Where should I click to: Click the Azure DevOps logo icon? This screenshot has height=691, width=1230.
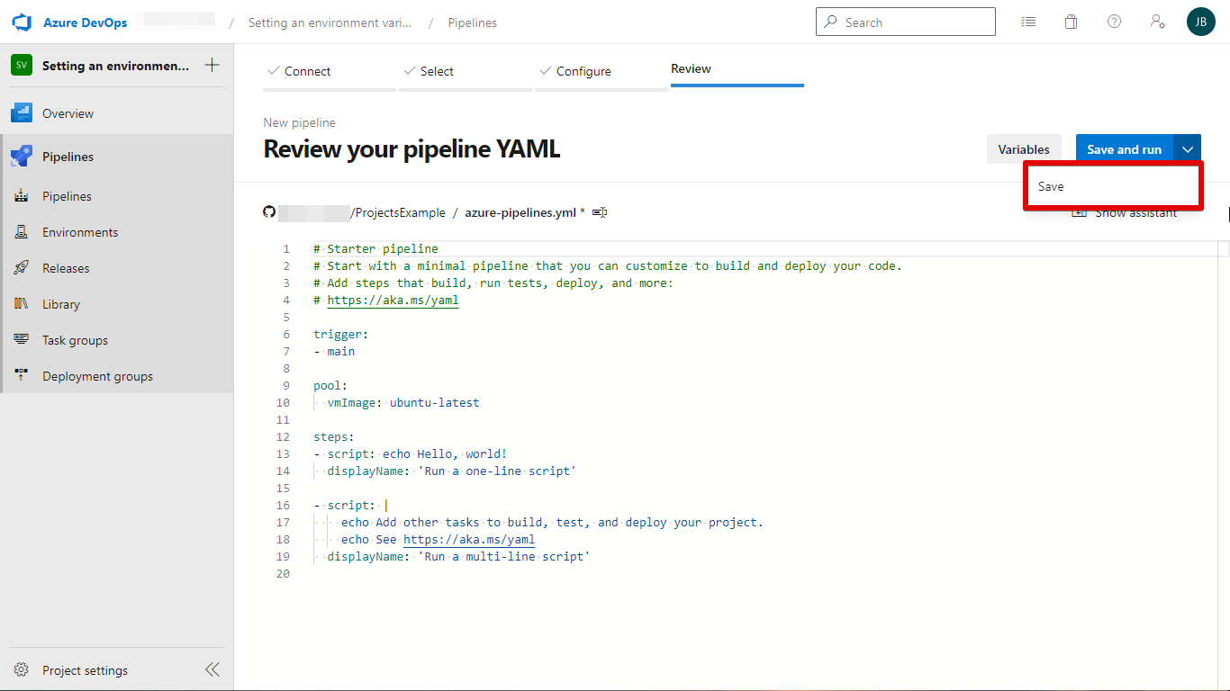(x=22, y=22)
